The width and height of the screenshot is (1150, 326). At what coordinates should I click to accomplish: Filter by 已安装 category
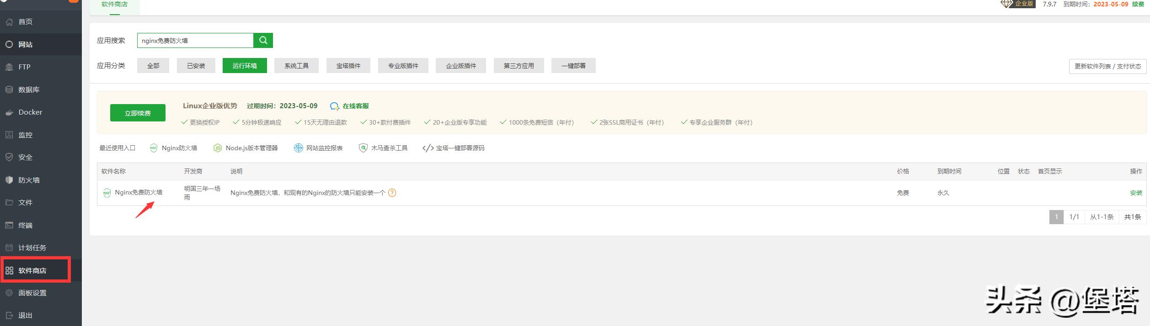coord(196,66)
